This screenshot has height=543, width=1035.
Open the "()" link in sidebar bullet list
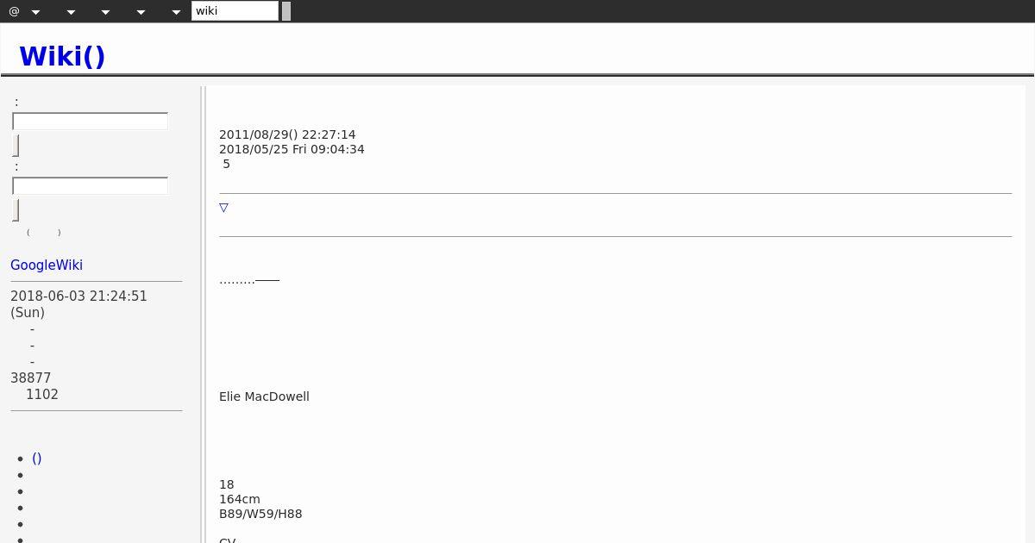[x=37, y=459]
